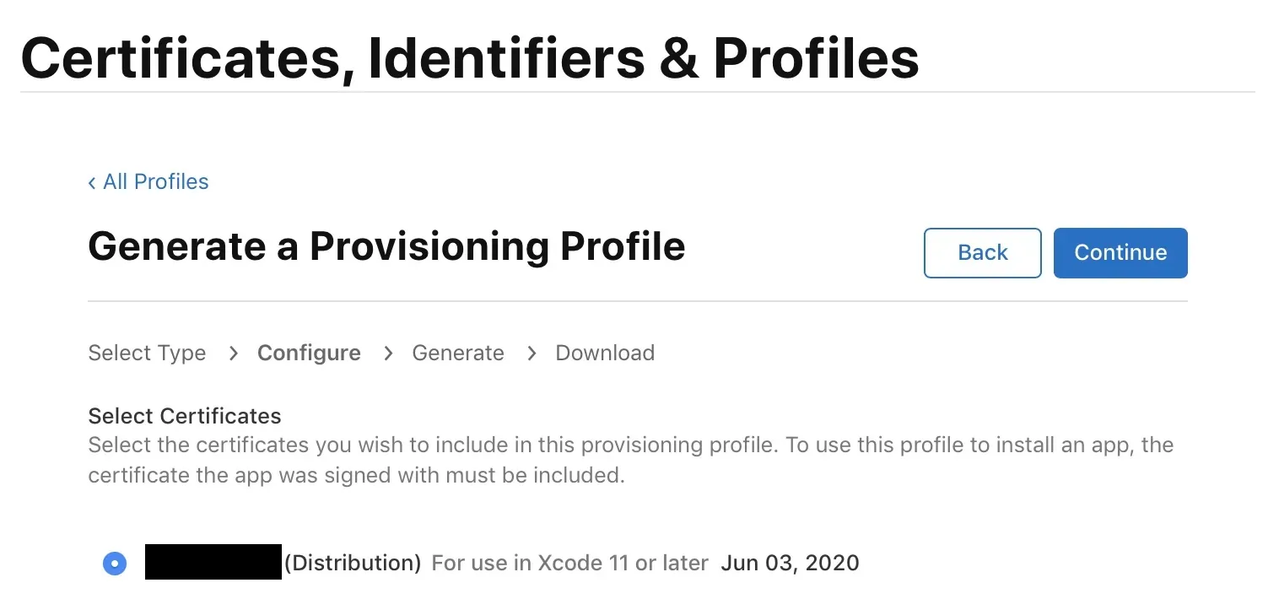1279x599 pixels.
Task: Select the Download step label
Action: point(605,353)
